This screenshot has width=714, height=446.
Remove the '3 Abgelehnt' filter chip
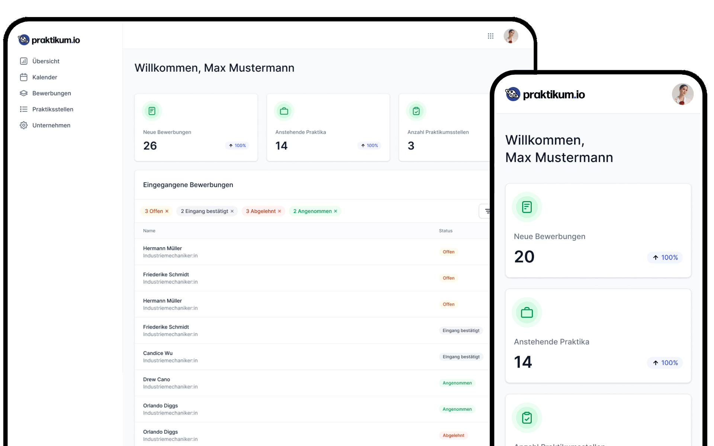pos(280,211)
